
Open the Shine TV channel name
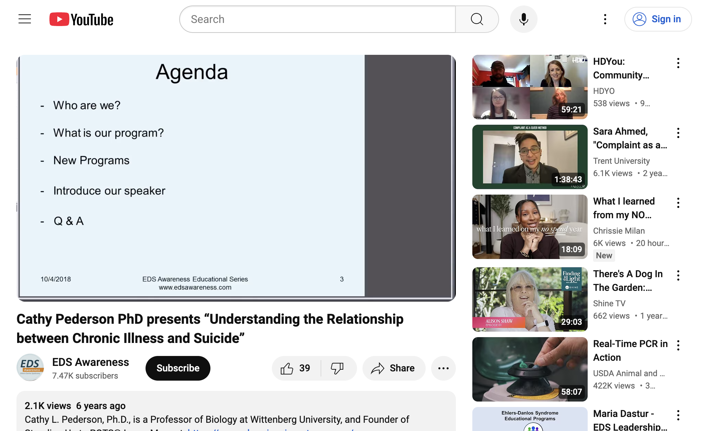[609, 304]
